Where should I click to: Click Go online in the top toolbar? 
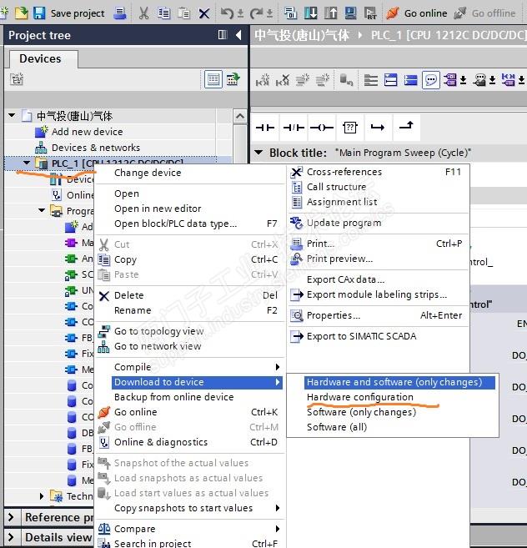click(x=417, y=13)
